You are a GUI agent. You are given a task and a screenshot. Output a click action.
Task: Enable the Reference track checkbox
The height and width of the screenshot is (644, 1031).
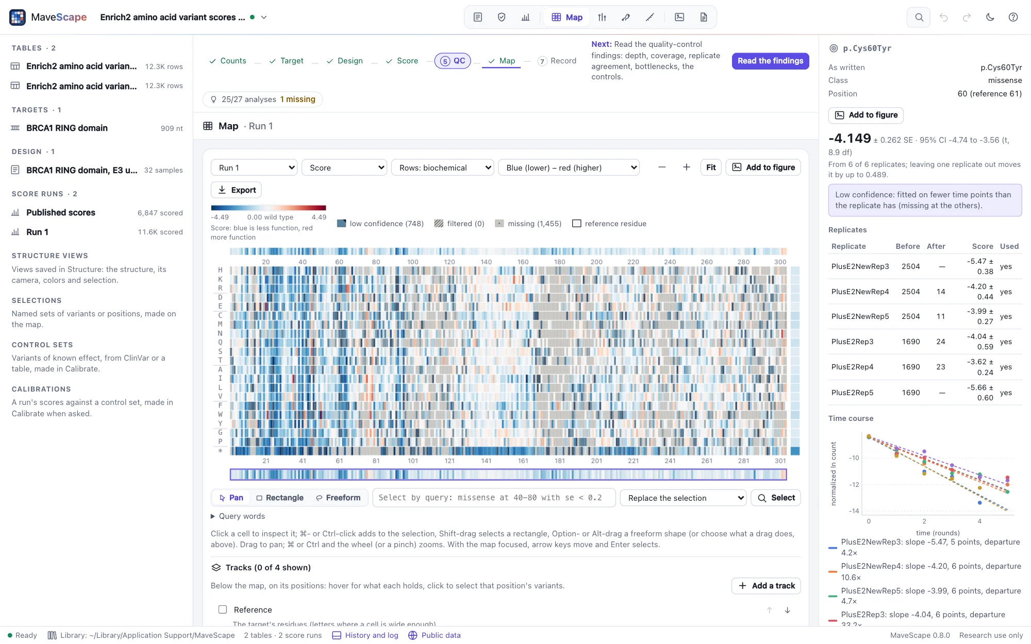pos(223,609)
